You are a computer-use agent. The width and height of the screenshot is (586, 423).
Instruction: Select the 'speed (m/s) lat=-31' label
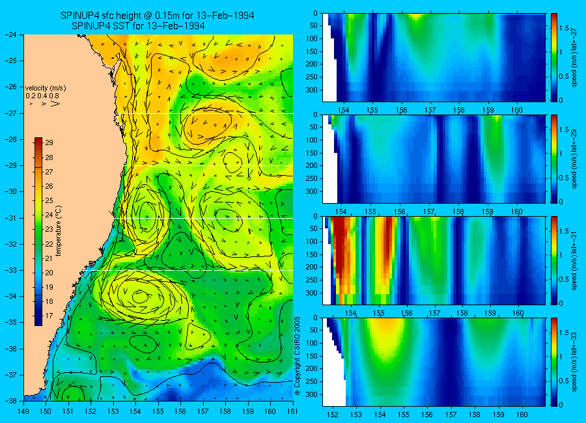coord(574,261)
